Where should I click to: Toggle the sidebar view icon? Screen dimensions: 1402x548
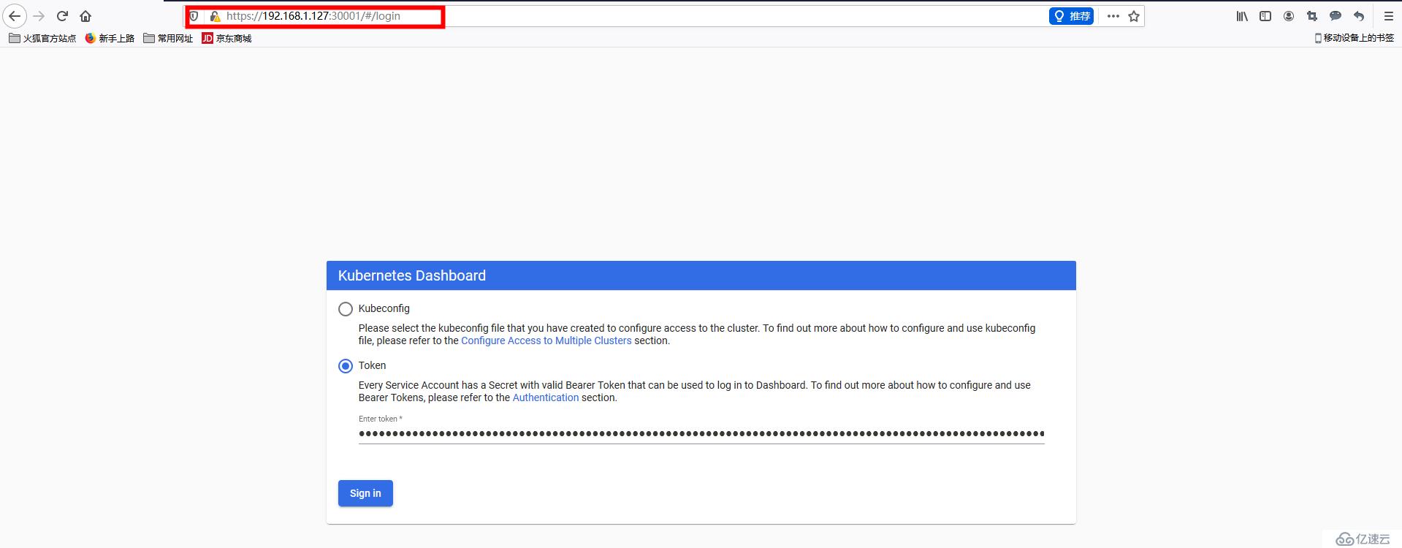1265,16
